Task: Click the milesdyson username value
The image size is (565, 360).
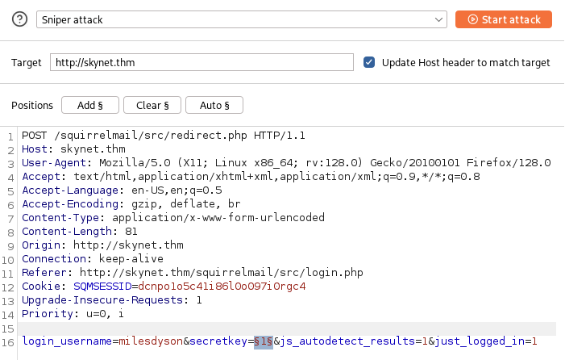Action: point(151,342)
